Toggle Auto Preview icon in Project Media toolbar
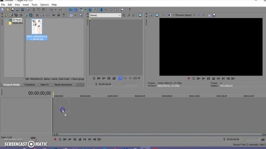Screen dimensions: 266x149 [64, 15]
